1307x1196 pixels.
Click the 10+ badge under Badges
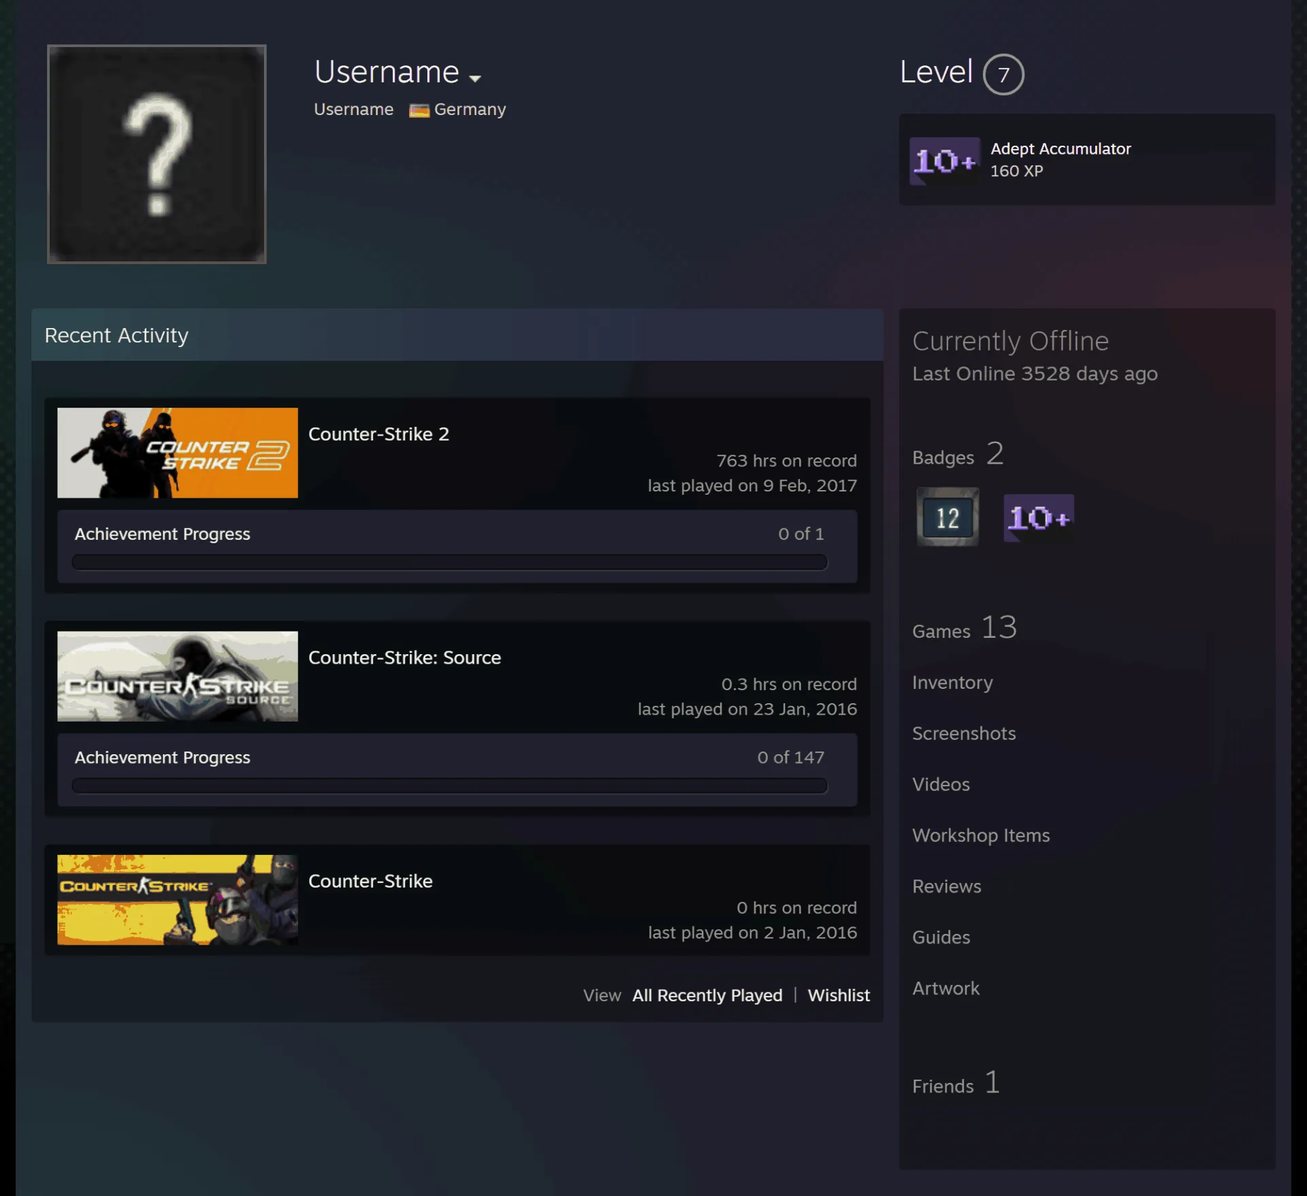(x=1038, y=517)
